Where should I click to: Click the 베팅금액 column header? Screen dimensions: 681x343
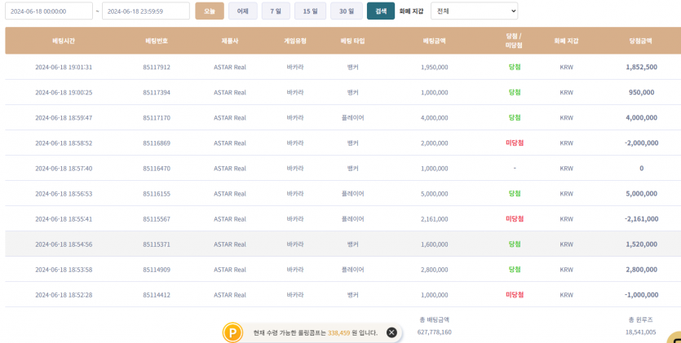(x=435, y=41)
